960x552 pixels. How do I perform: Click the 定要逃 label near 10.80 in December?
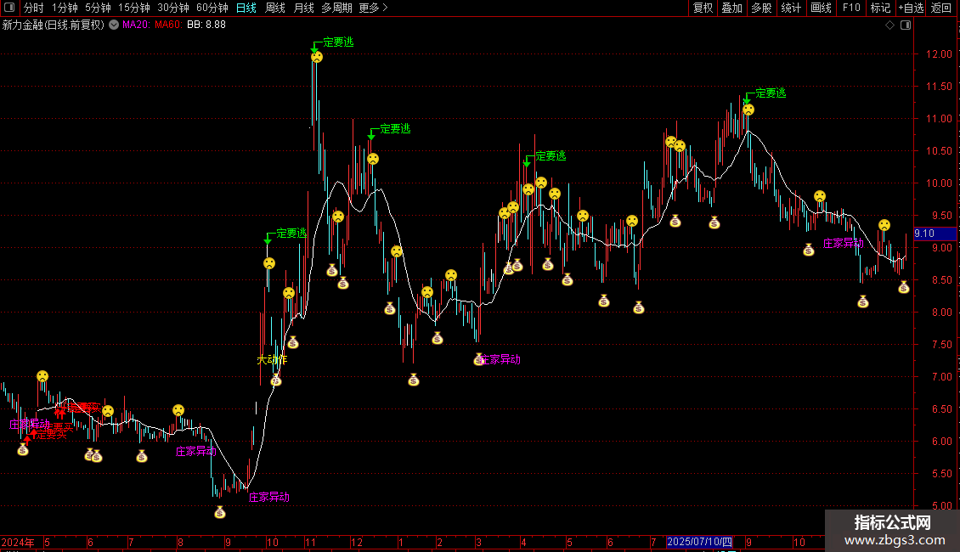click(395, 128)
